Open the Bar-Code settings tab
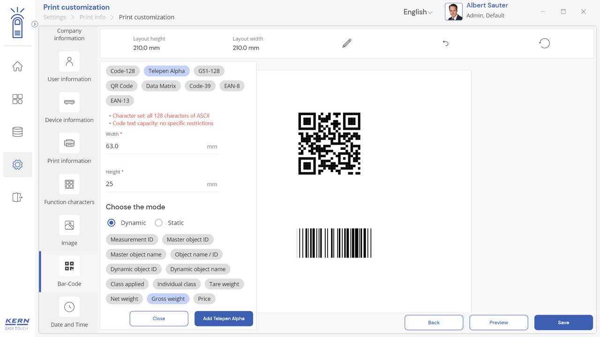The height and width of the screenshot is (337, 600). 69,271
